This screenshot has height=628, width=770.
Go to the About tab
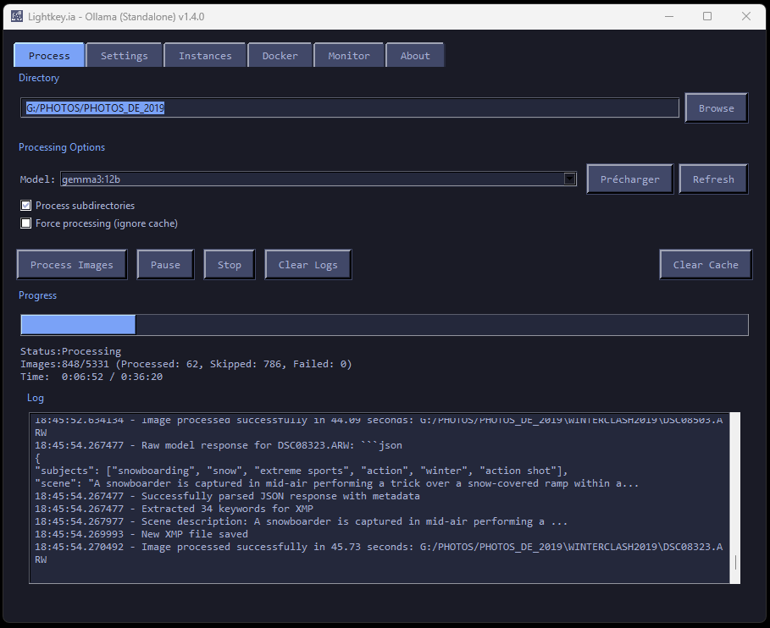[415, 56]
